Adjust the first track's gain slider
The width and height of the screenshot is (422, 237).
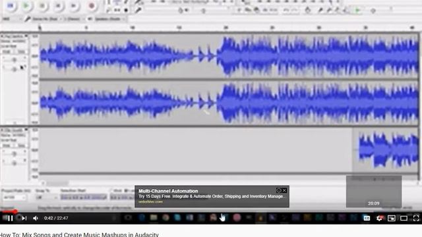coord(14,60)
